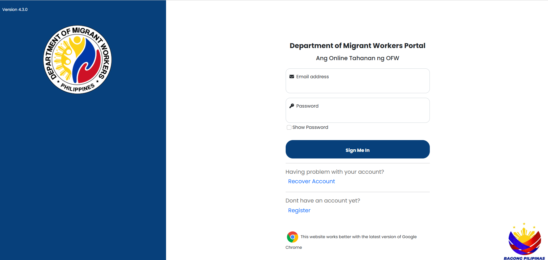Image resolution: width=548 pixels, height=260 pixels.
Task: Click the Department of Migrant Workers Portal heading
Action: [357, 46]
